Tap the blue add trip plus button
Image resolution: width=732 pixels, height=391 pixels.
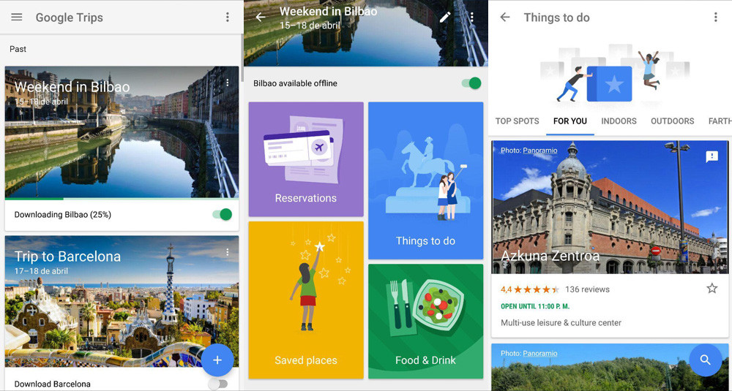click(x=217, y=360)
